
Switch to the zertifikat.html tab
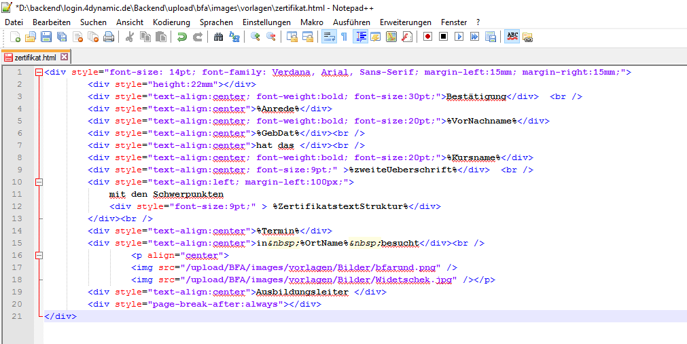click(x=34, y=57)
